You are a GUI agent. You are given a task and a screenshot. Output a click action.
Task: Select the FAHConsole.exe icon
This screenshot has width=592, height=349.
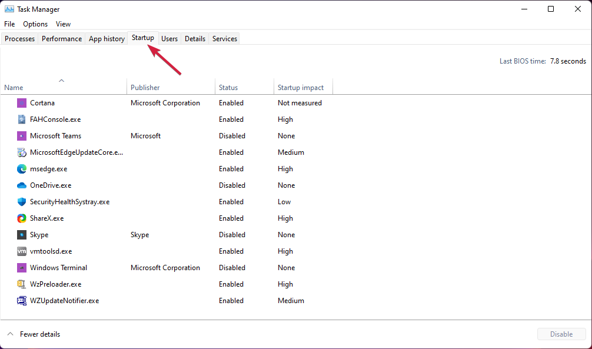(x=22, y=119)
